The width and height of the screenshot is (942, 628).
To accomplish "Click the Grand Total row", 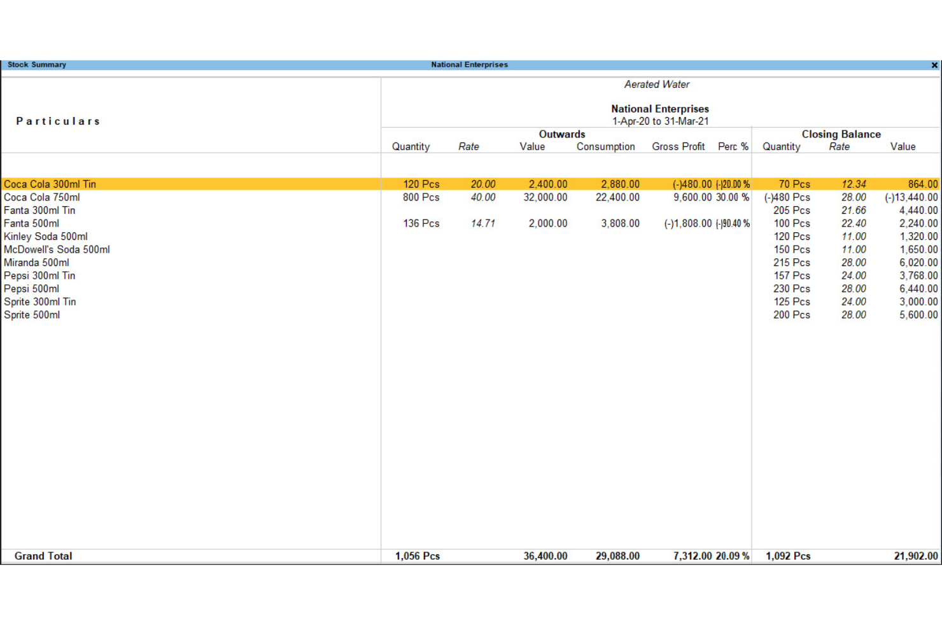I will click(x=44, y=555).
